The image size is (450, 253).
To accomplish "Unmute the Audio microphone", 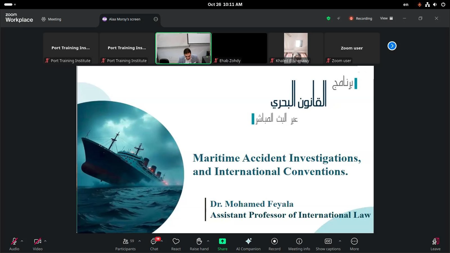I will [x=14, y=244].
